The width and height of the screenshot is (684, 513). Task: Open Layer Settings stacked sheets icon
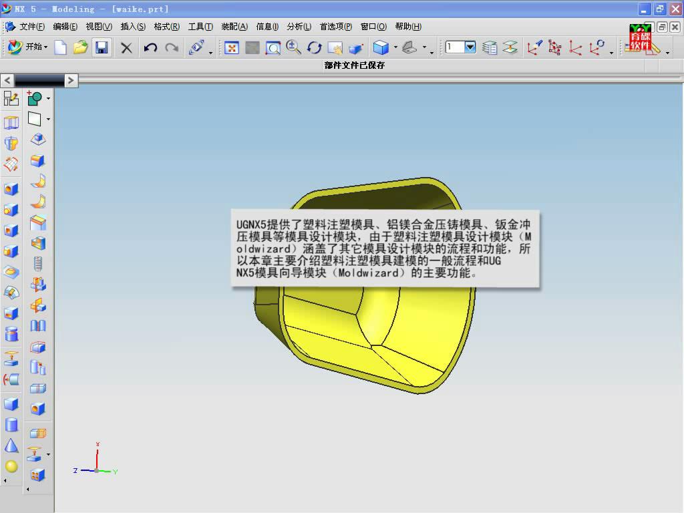490,47
